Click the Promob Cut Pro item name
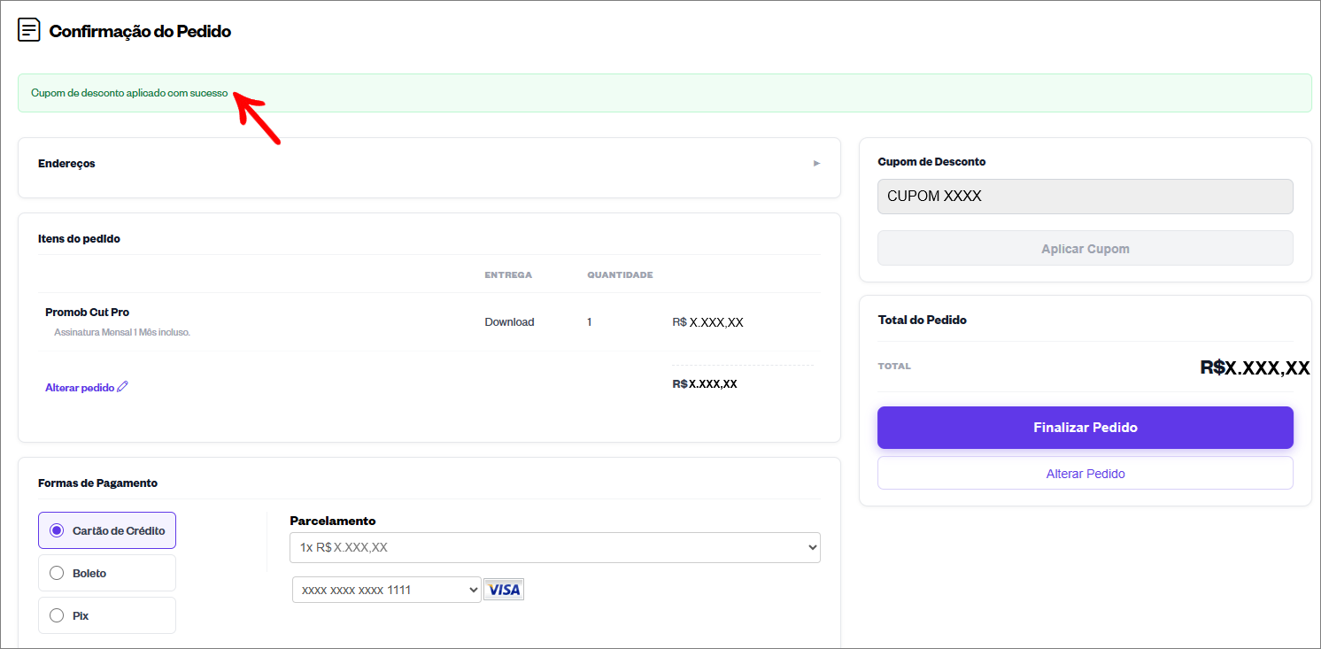The image size is (1321, 649). (88, 313)
